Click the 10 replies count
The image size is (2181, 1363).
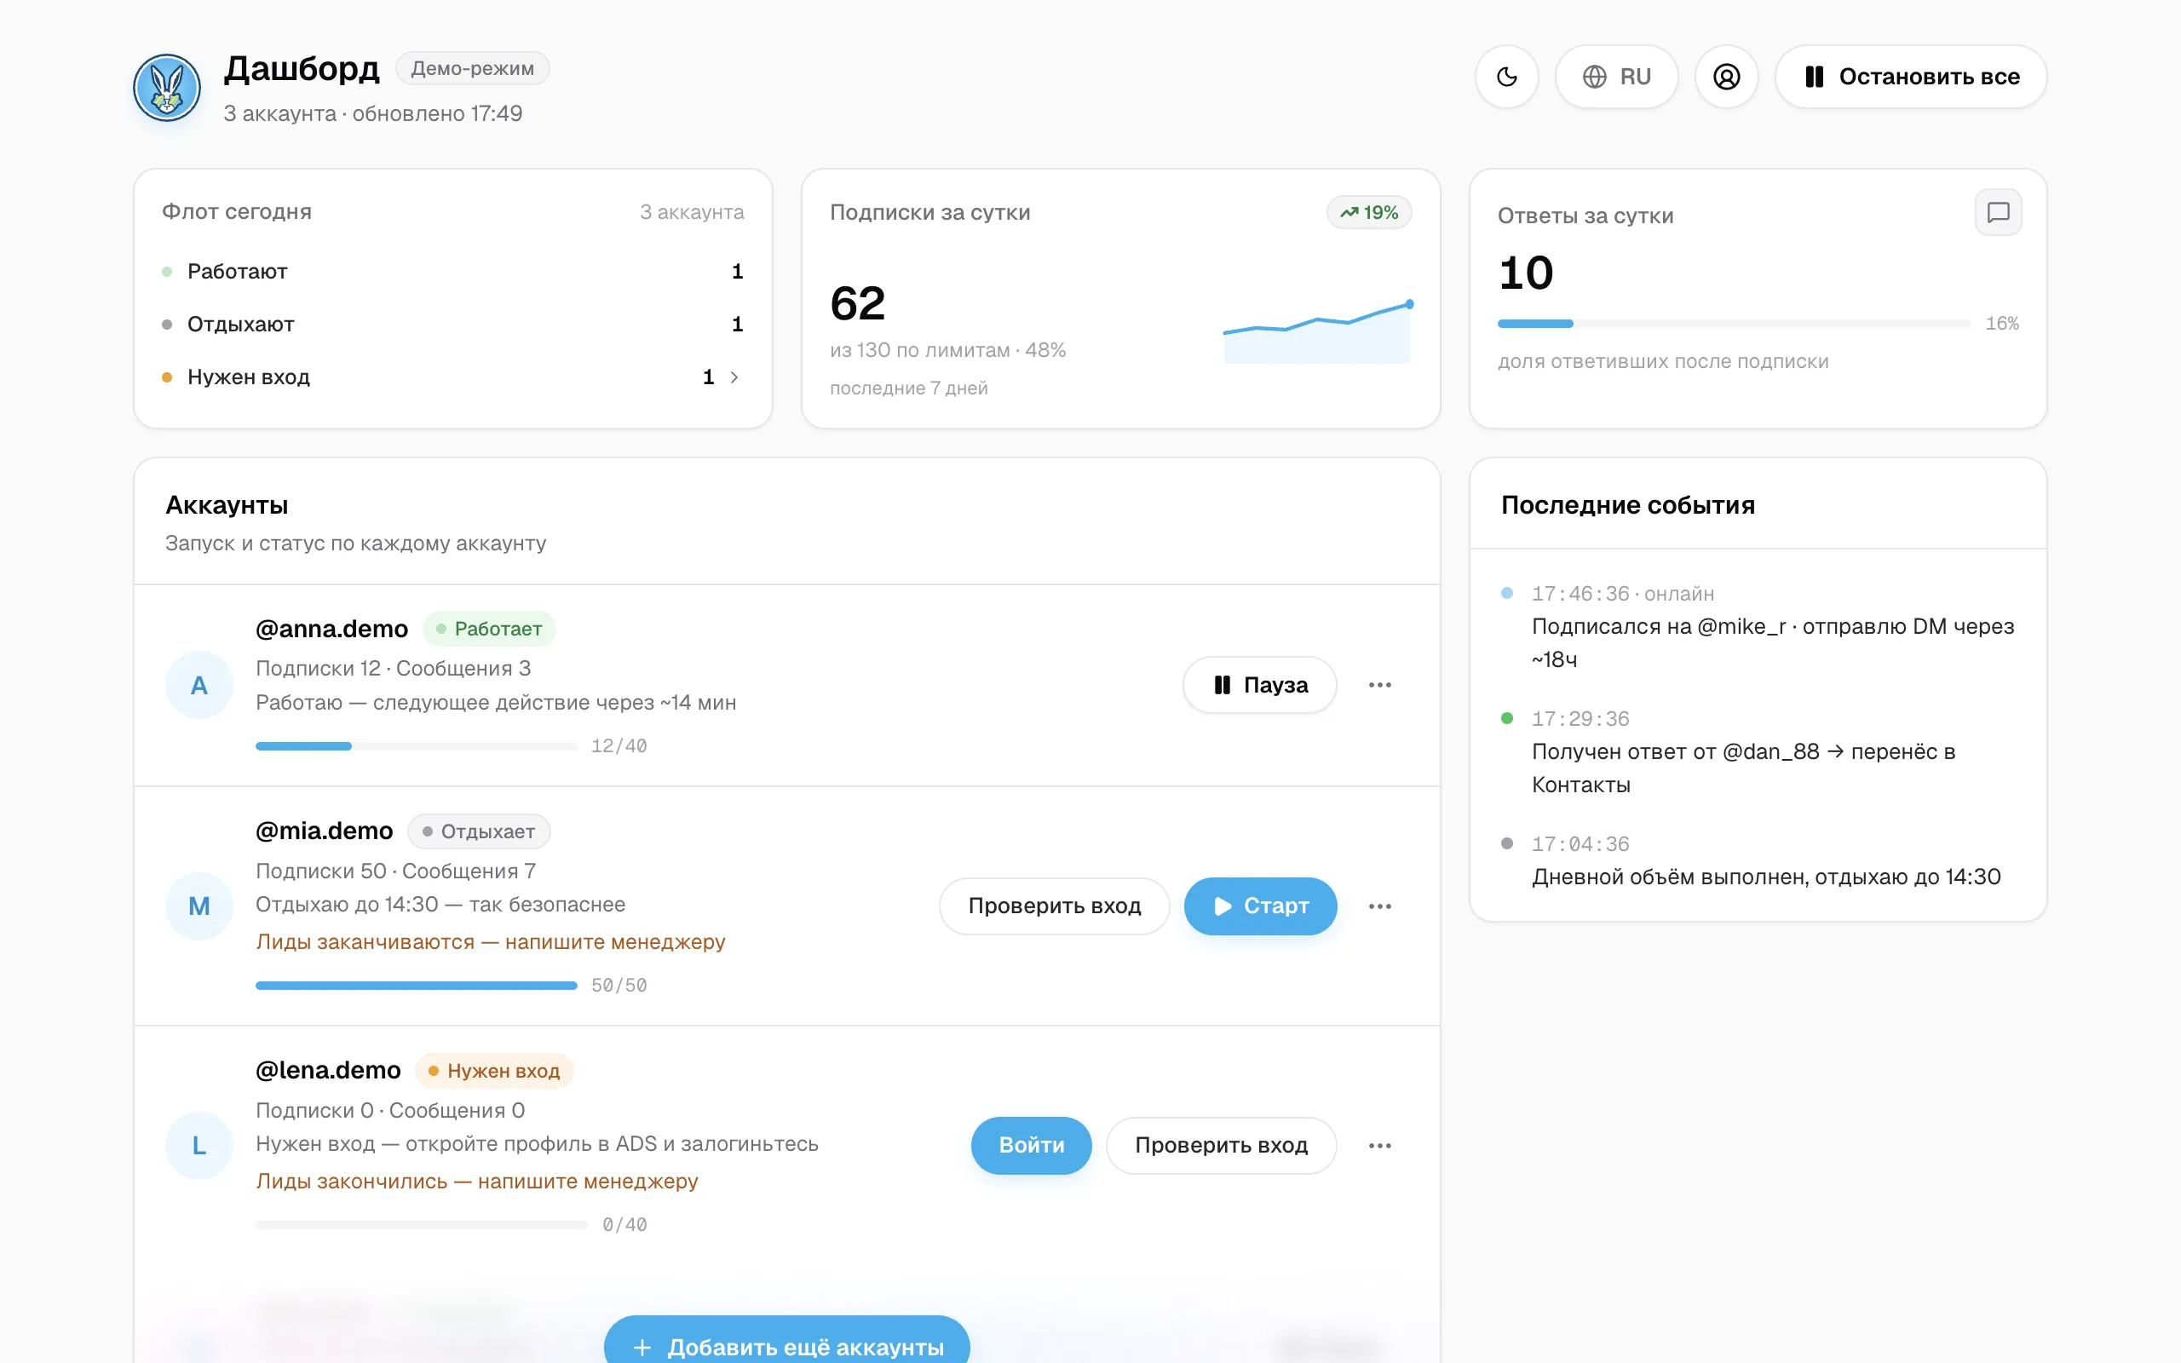click(x=1526, y=273)
